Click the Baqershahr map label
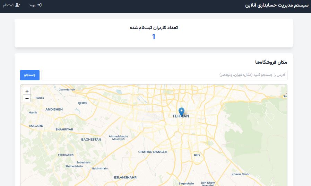 186,184
